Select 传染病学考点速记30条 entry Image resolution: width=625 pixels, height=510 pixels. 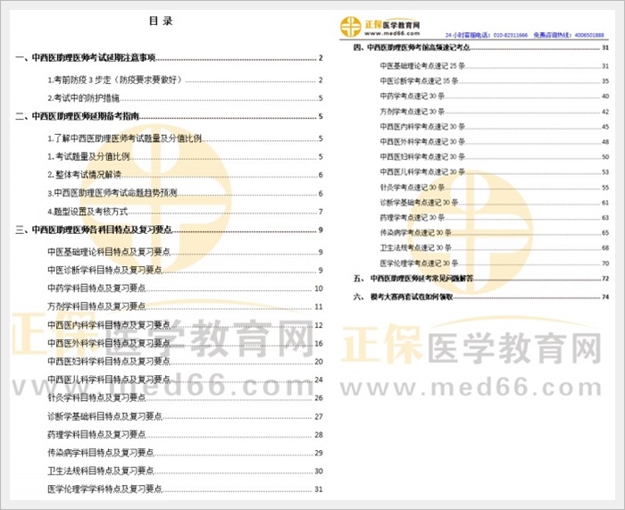click(x=417, y=232)
